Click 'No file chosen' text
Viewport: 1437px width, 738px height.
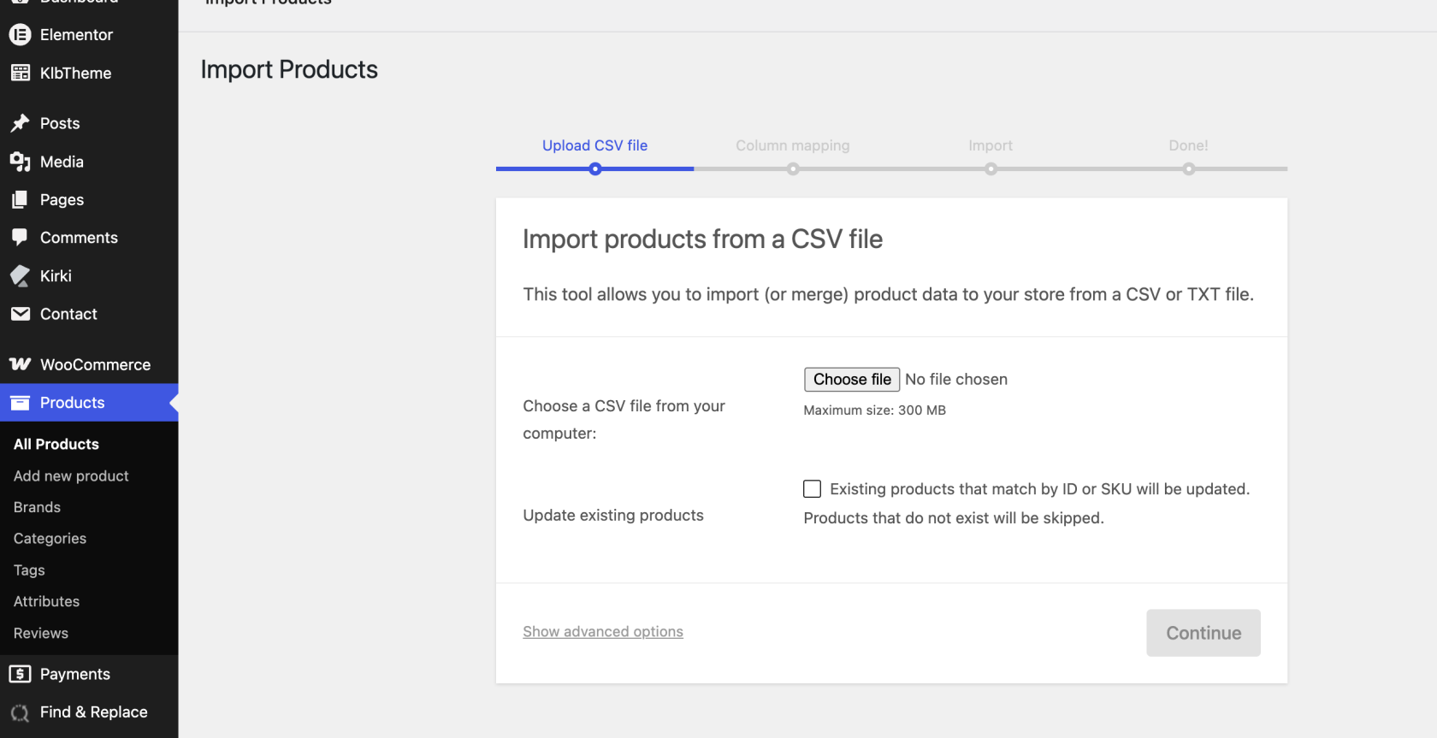pos(956,379)
